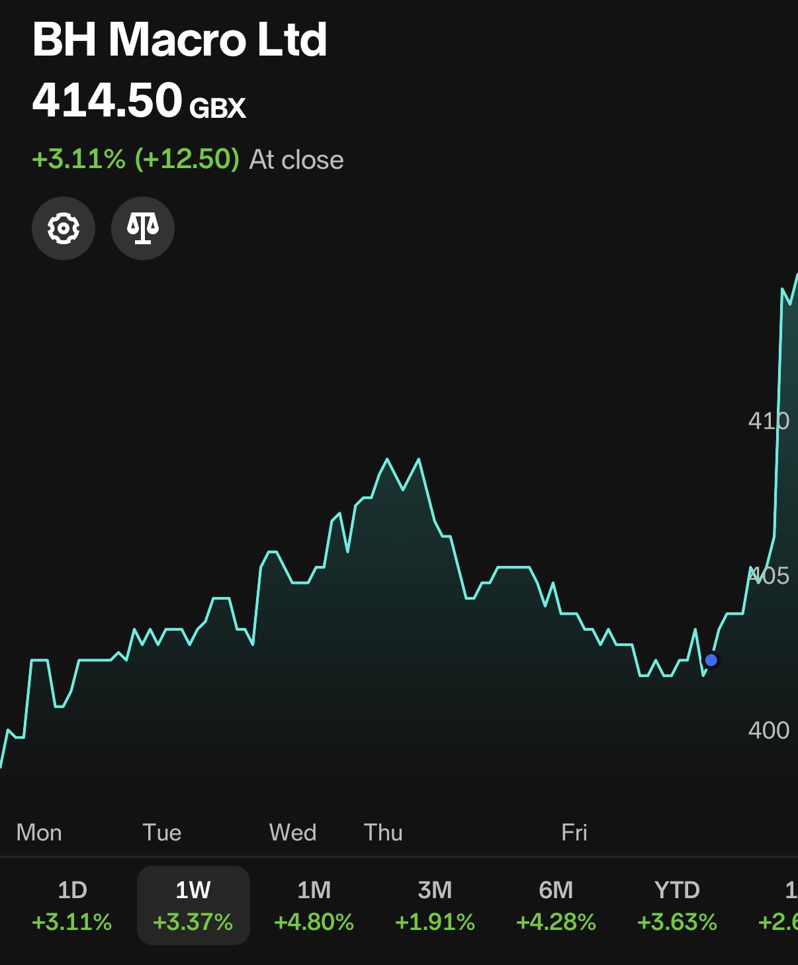Tap the 400 price axis label

(x=768, y=730)
